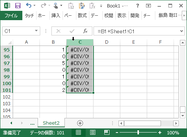
Task: Switch to Page Break Preview icon
Action: coord(107,133)
